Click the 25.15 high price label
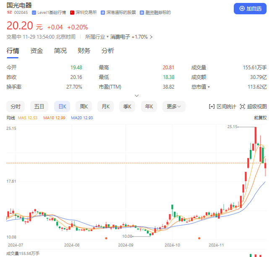The height and width of the screenshot is (257, 272). [232, 127]
